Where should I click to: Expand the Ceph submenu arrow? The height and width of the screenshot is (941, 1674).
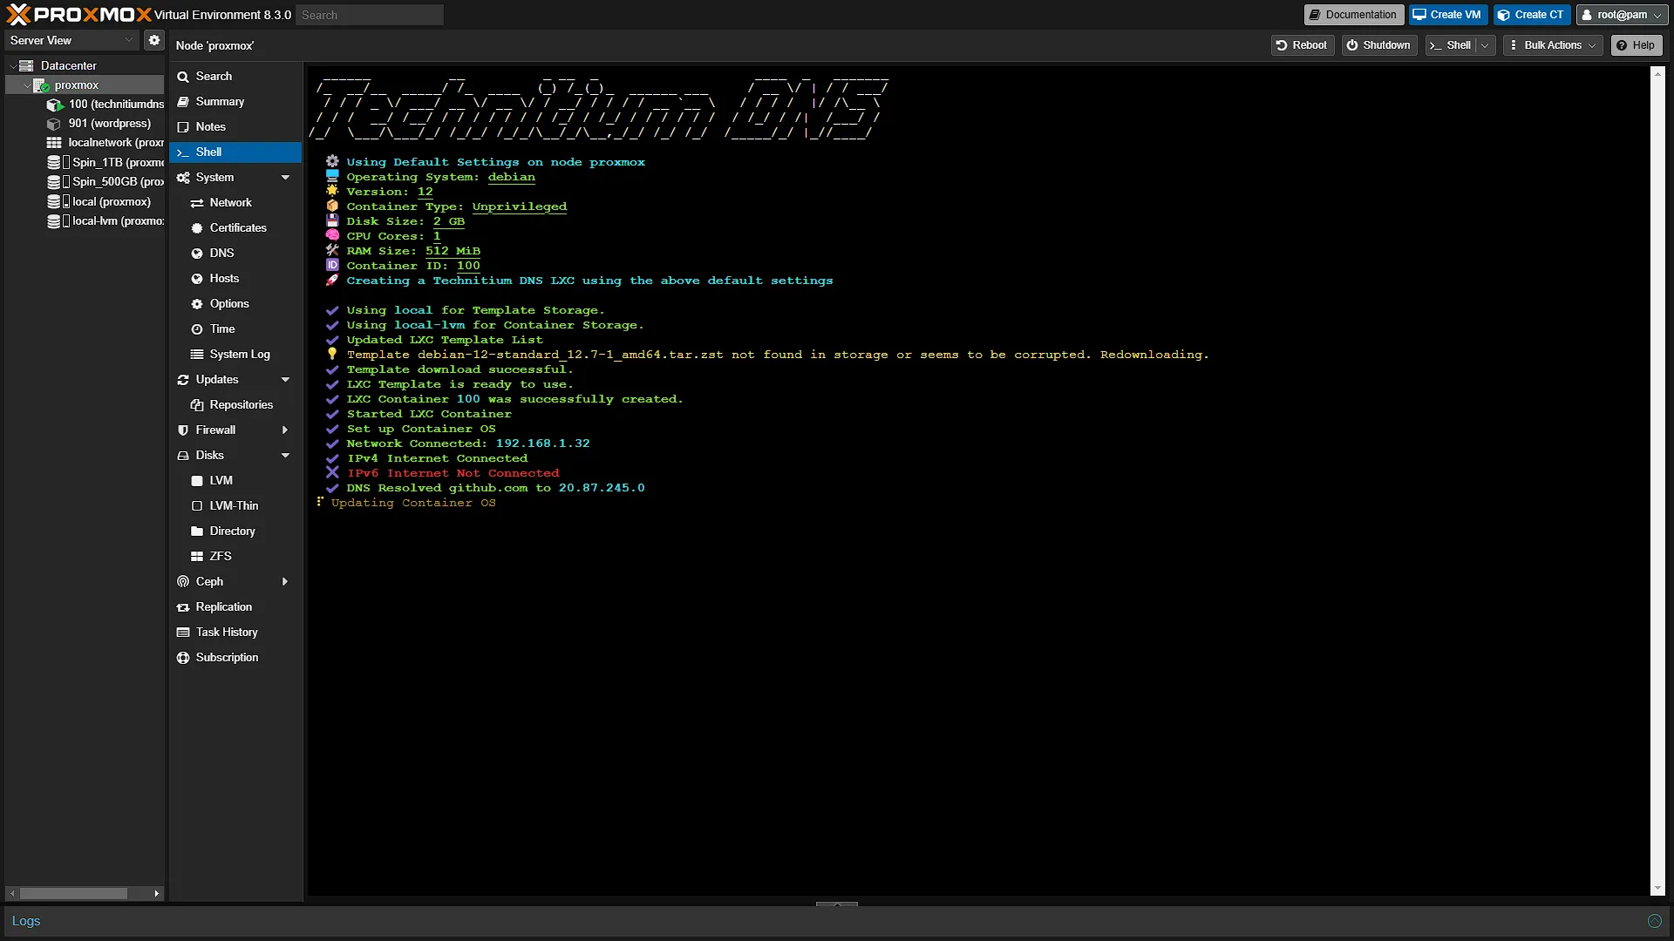pos(285,582)
